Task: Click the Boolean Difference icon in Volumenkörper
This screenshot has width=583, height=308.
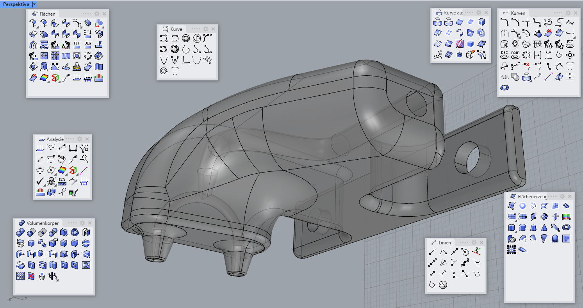Action: (x=32, y=233)
